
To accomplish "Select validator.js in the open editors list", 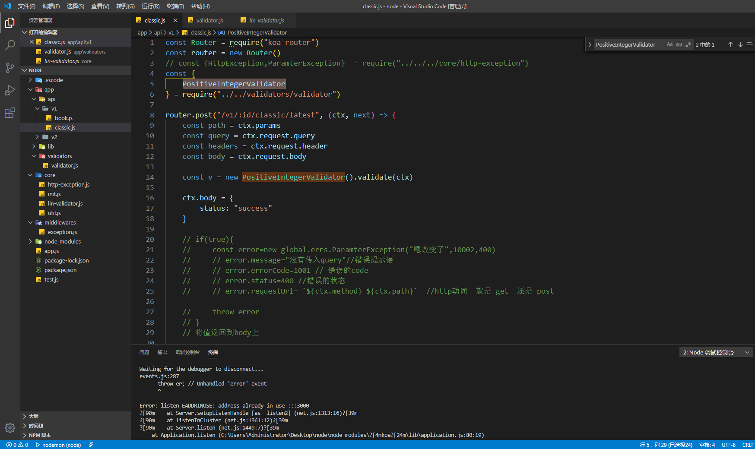I will click(x=76, y=51).
